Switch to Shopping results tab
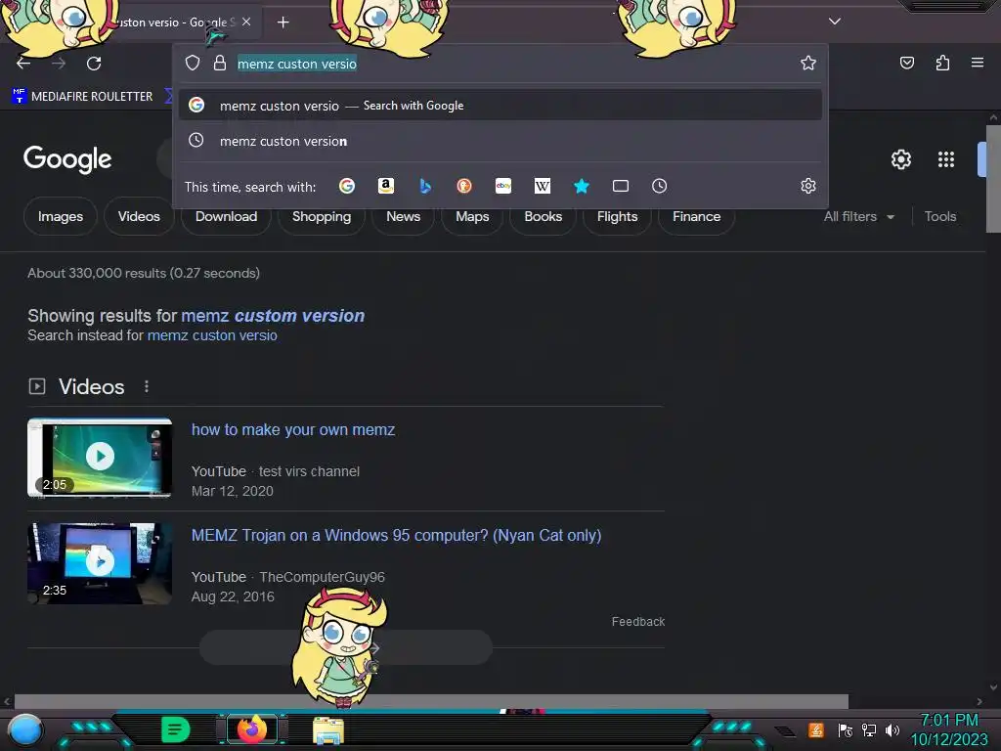The width and height of the screenshot is (1001, 751). coord(321,216)
